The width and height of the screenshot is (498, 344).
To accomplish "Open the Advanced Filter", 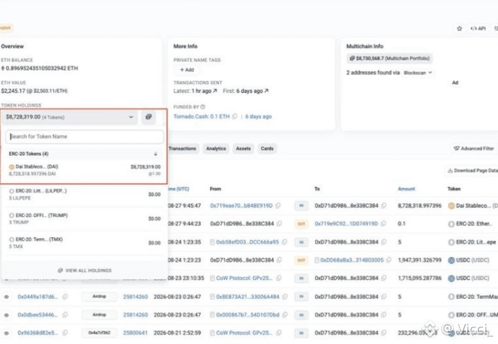I will [x=474, y=149].
